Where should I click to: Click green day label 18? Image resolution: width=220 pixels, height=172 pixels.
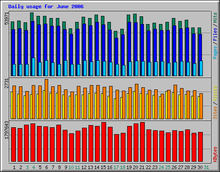(x=122, y=167)
